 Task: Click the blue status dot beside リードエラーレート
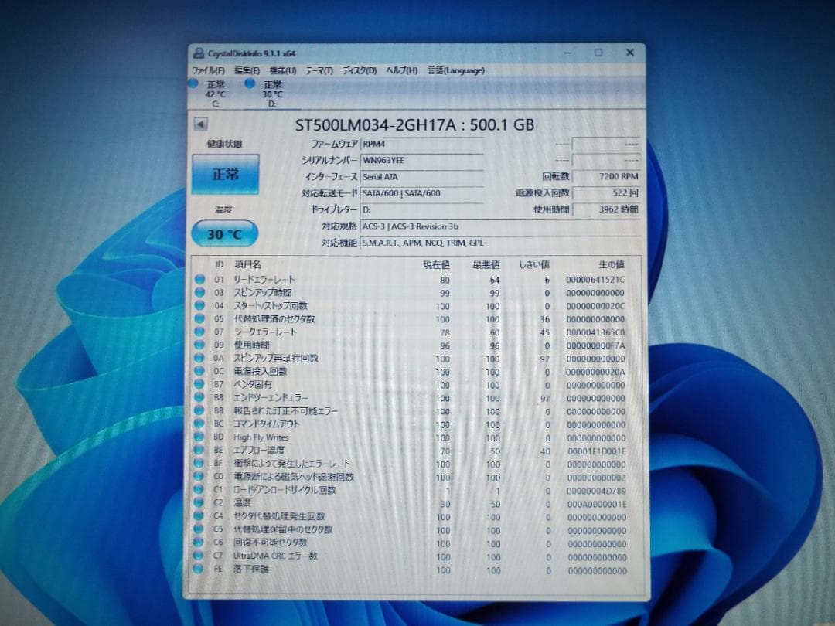[200, 280]
